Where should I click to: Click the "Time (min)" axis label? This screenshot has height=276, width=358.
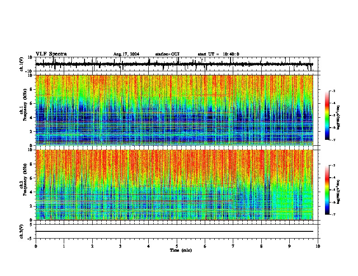pyautogui.click(x=181, y=250)
